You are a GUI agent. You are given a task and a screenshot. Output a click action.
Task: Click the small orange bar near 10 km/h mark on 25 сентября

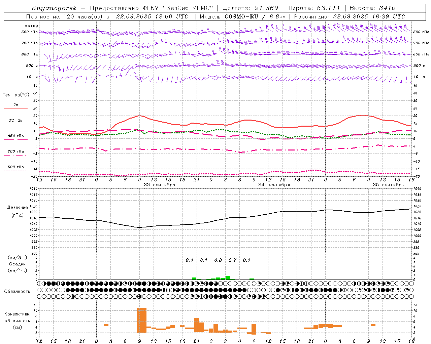pyautogui.click(x=373, y=325)
